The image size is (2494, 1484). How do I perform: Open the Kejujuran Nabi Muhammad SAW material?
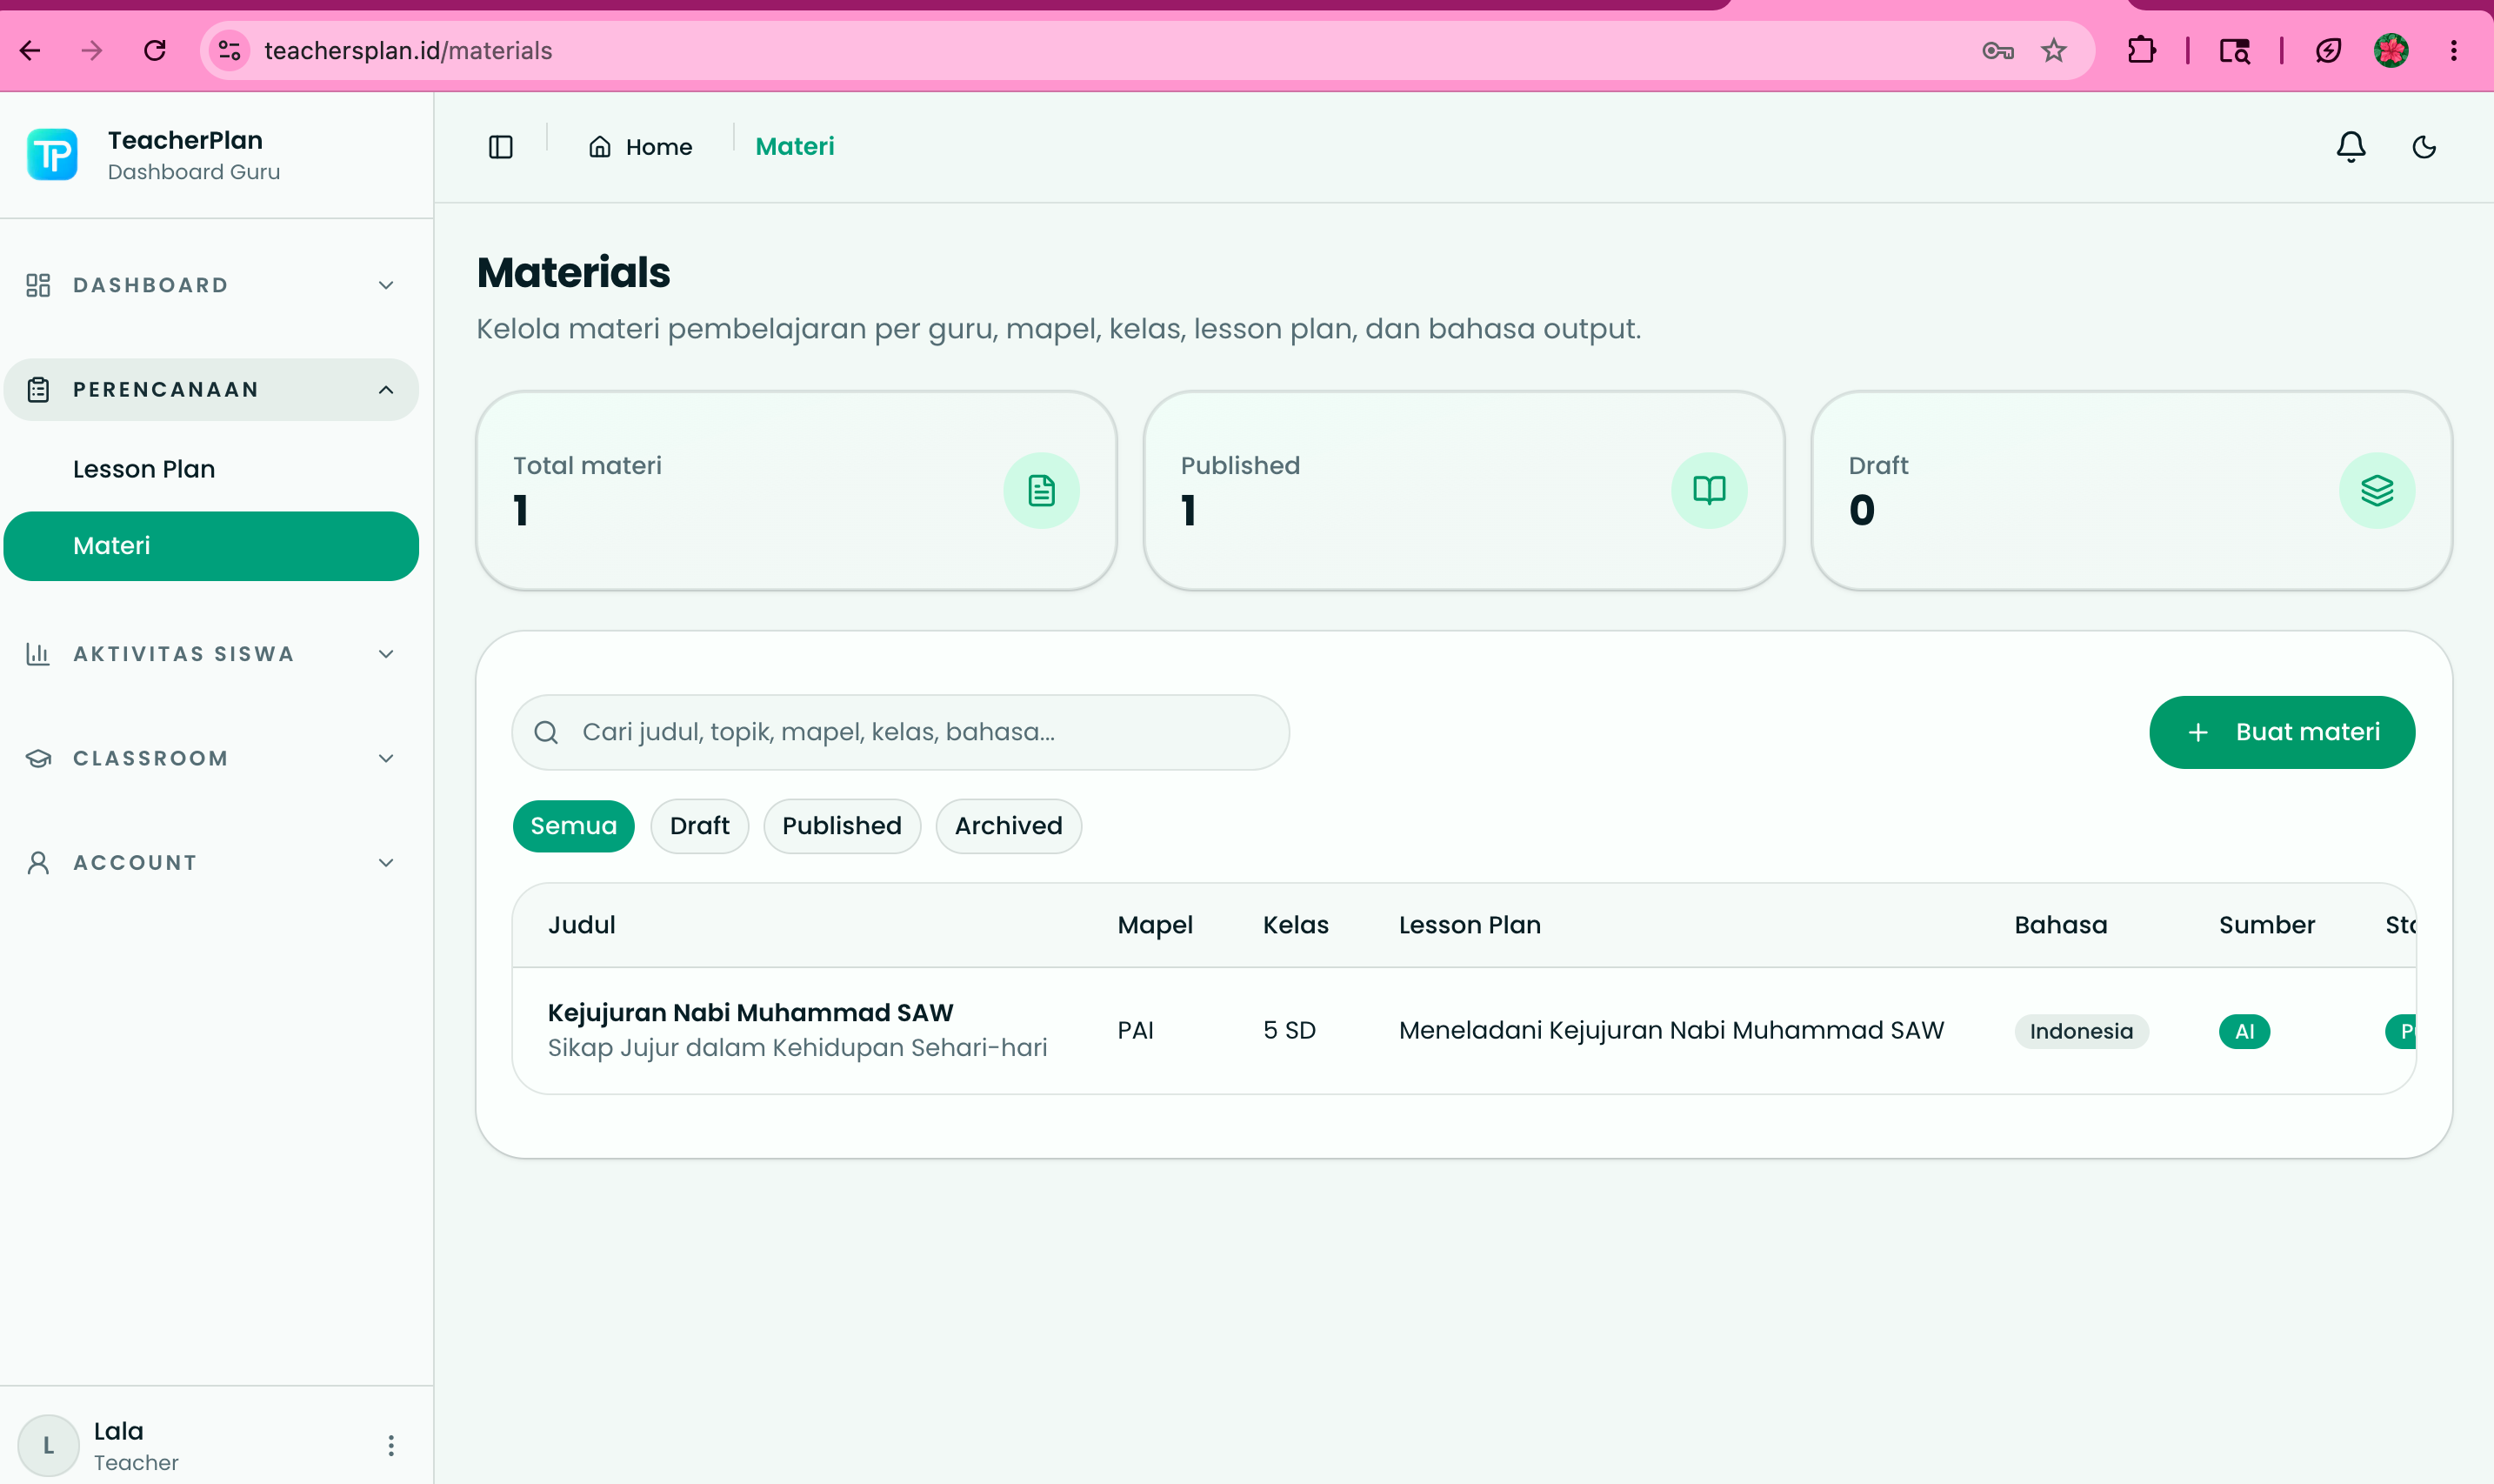coord(750,1013)
